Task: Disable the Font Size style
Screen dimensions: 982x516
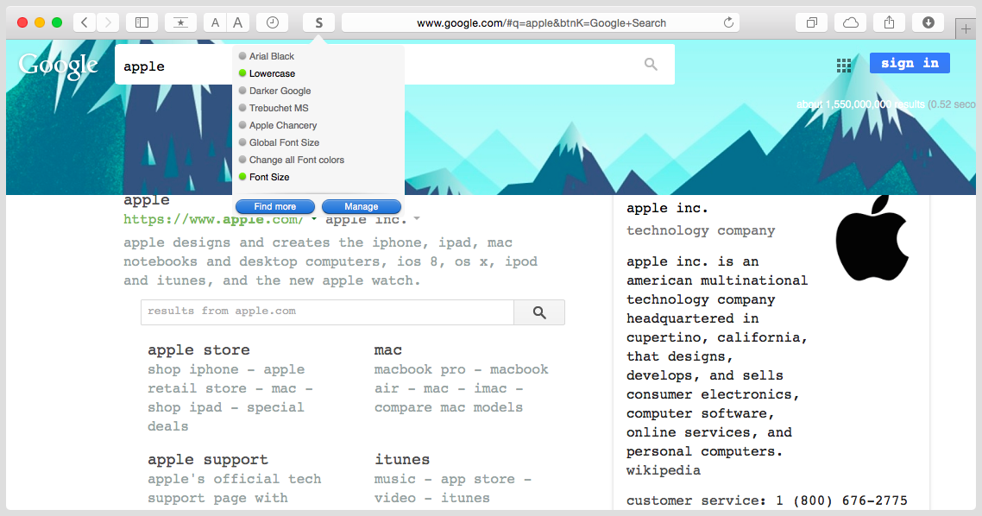Action: (264, 177)
